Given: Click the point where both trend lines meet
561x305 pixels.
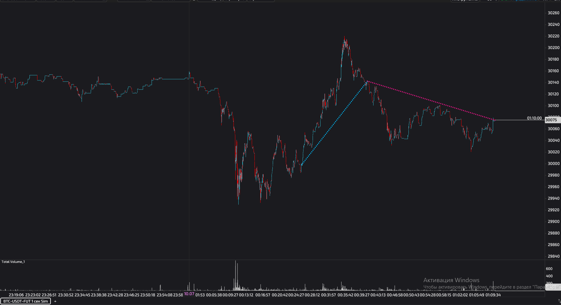Looking at the screenshot, I should pos(367,81).
